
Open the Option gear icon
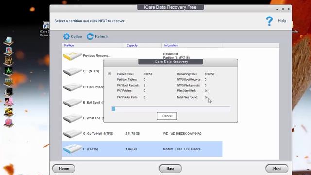(67, 36)
